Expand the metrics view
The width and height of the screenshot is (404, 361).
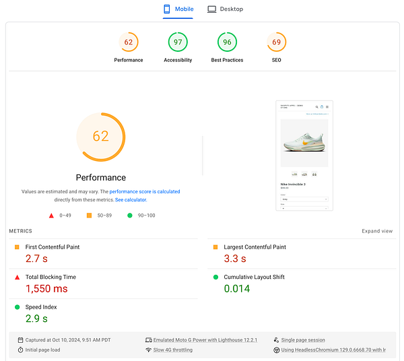pyautogui.click(x=377, y=231)
